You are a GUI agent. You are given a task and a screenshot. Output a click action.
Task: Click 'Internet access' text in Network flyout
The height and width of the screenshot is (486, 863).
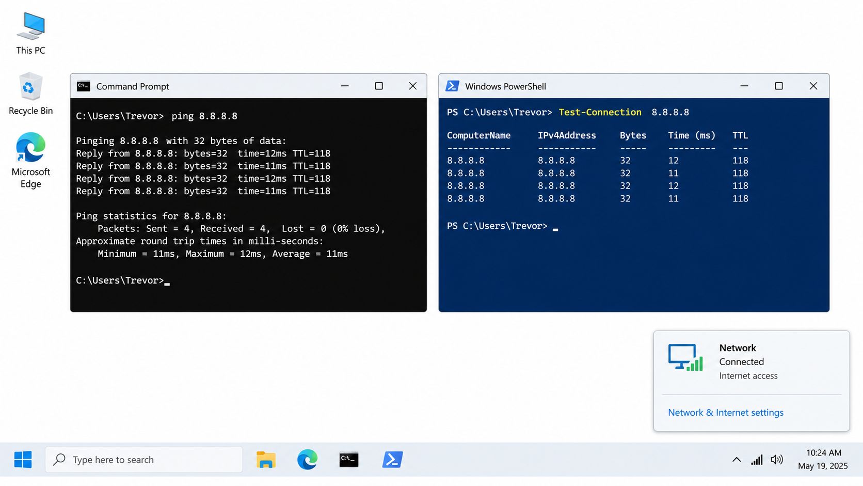click(748, 376)
